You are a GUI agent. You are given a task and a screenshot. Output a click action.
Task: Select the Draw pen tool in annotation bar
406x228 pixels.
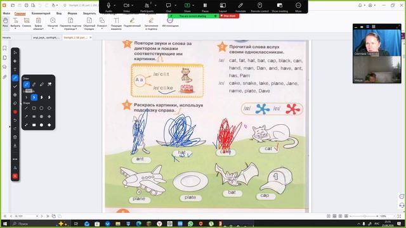15,78
